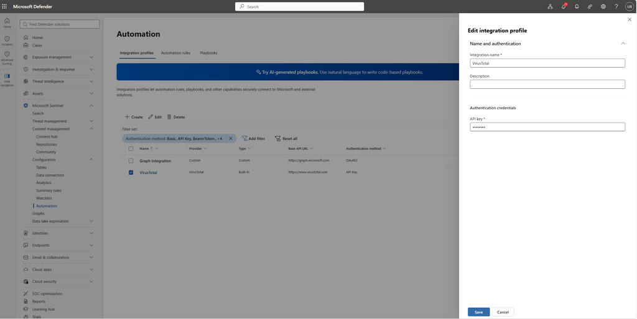Click the community people icon in header

coord(590,6)
